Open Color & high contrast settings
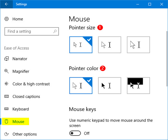 tap(31, 84)
